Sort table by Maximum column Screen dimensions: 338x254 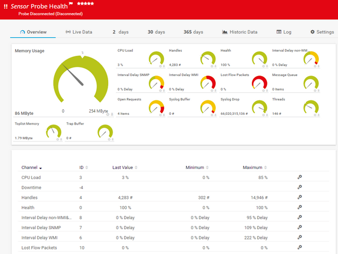255,167
